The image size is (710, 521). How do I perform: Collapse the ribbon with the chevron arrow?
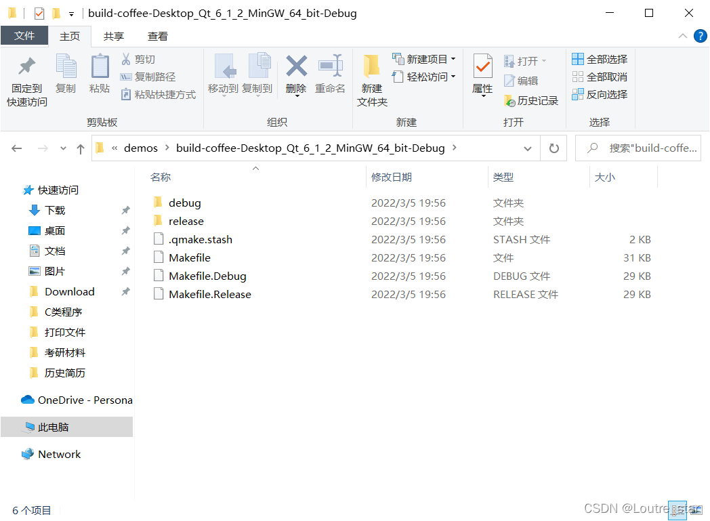[682, 36]
